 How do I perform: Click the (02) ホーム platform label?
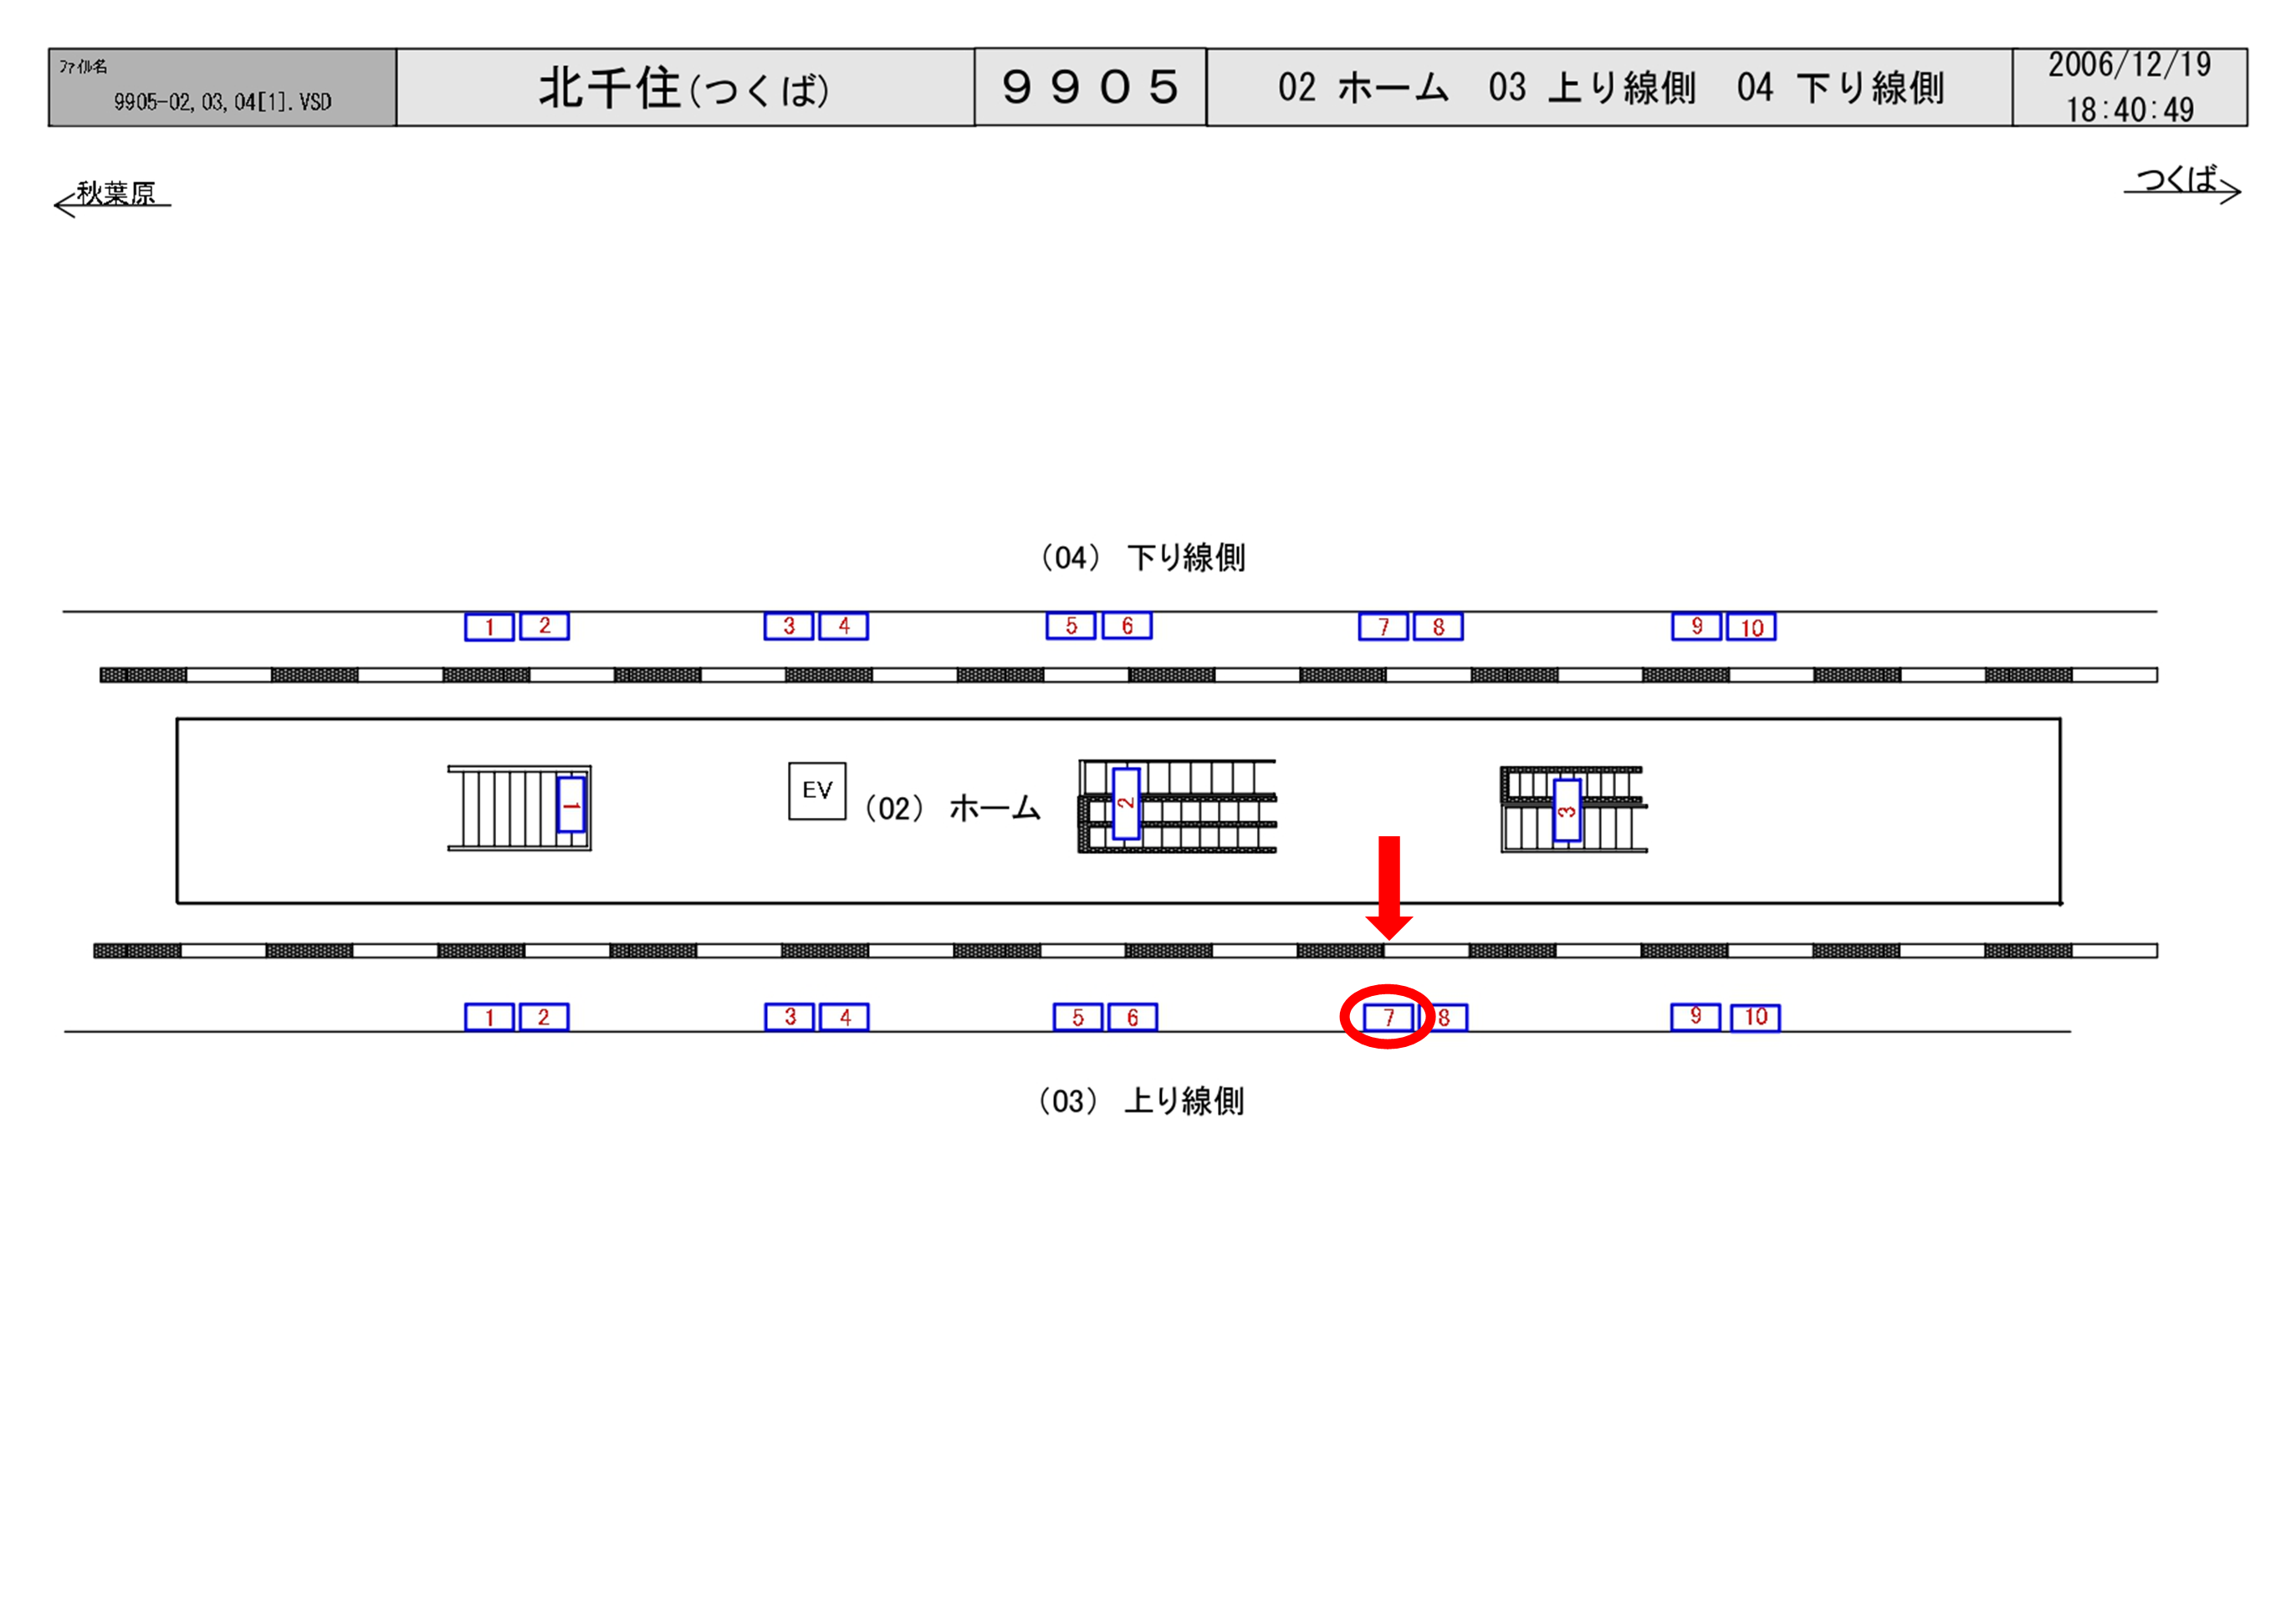point(952,808)
